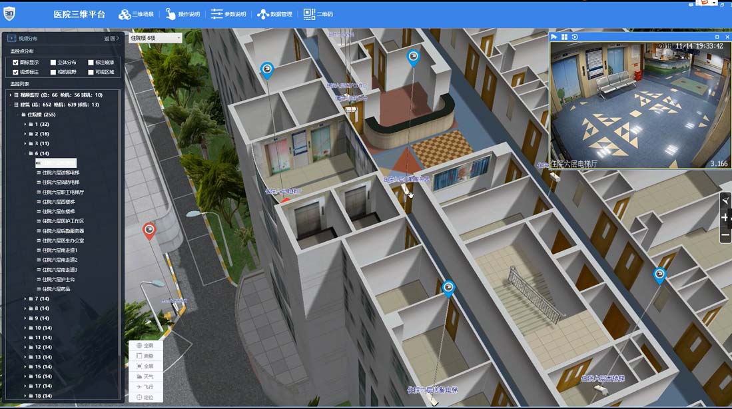Image resolution: width=732 pixels, height=409 pixels.
Task: Collapse the 住院楼 (255) folder
Action: (x=18, y=115)
